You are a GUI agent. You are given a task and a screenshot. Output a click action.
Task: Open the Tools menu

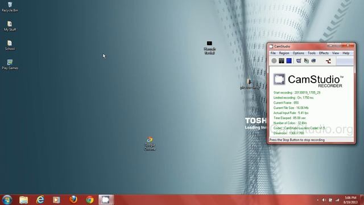tap(312, 53)
